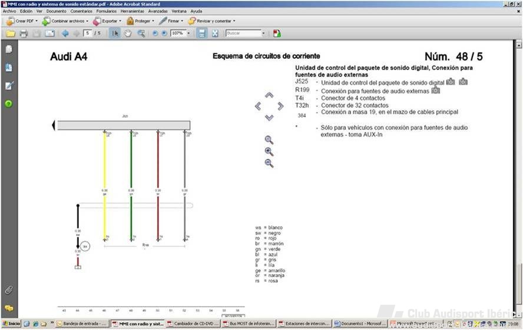Activate the Select tool cursor icon
The image size is (523, 330).
[x=115, y=34]
